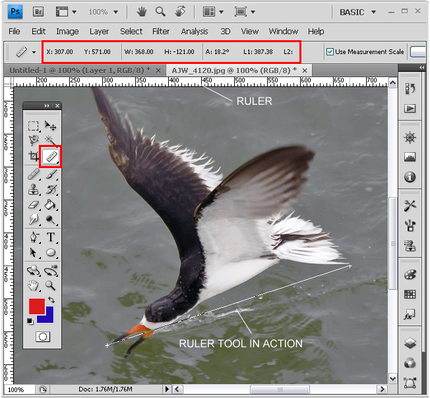Select the Ruler tool in toolbox
Image resolution: width=430 pixels, height=398 pixels.
click(x=51, y=156)
